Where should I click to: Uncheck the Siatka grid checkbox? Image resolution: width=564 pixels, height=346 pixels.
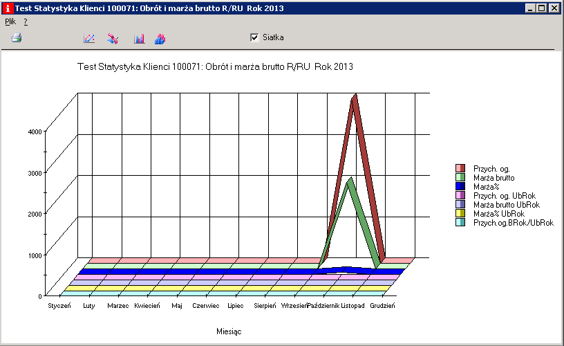coord(254,37)
